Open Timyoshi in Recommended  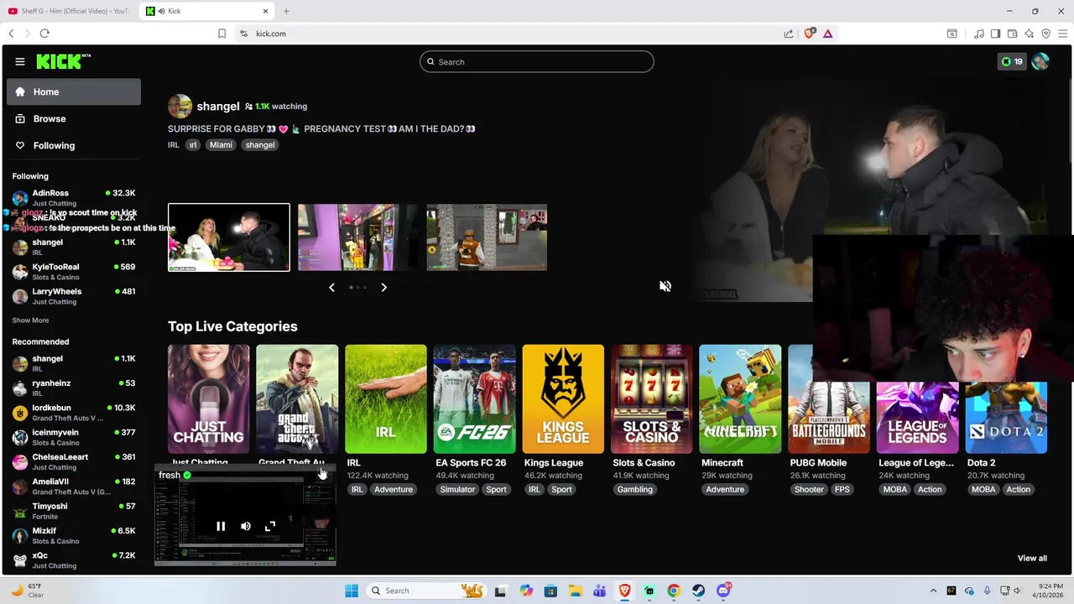pos(74,510)
